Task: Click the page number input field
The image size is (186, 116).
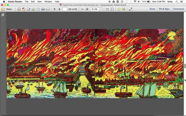Action: [65, 9]
